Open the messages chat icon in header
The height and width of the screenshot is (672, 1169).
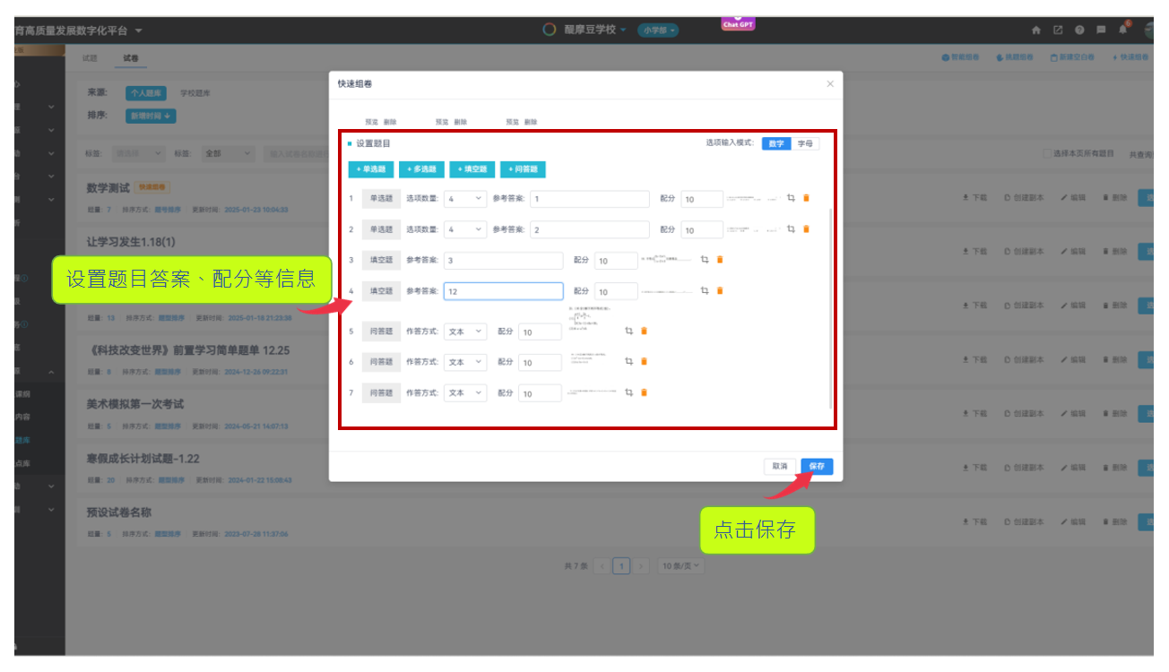(x=1101, y=30)
